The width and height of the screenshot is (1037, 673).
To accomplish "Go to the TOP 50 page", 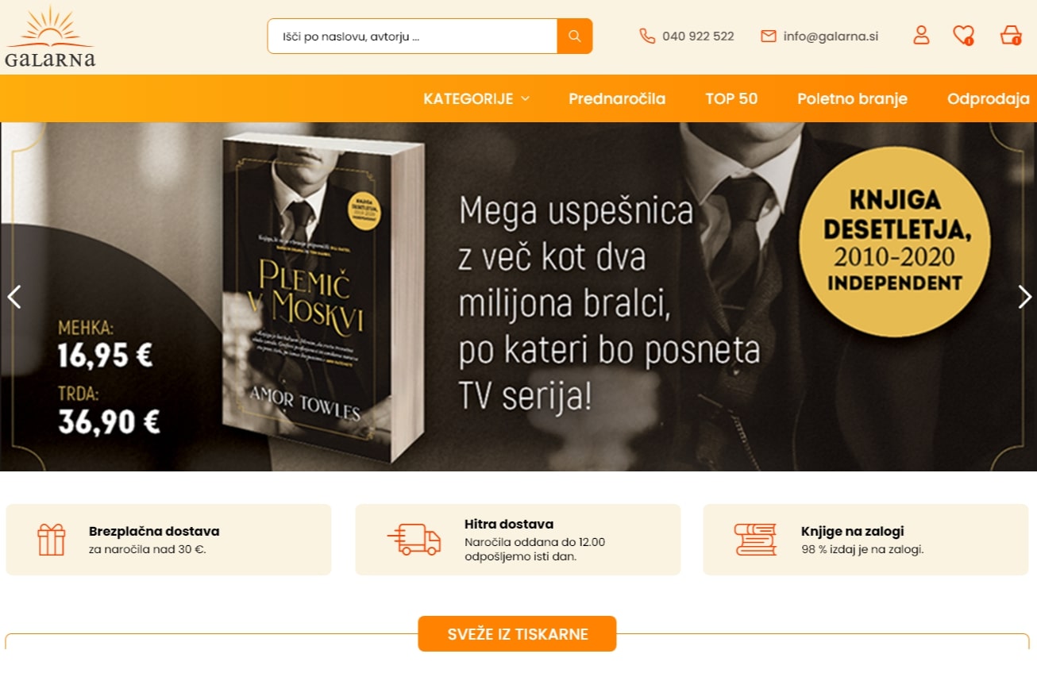I will (731, 99).
